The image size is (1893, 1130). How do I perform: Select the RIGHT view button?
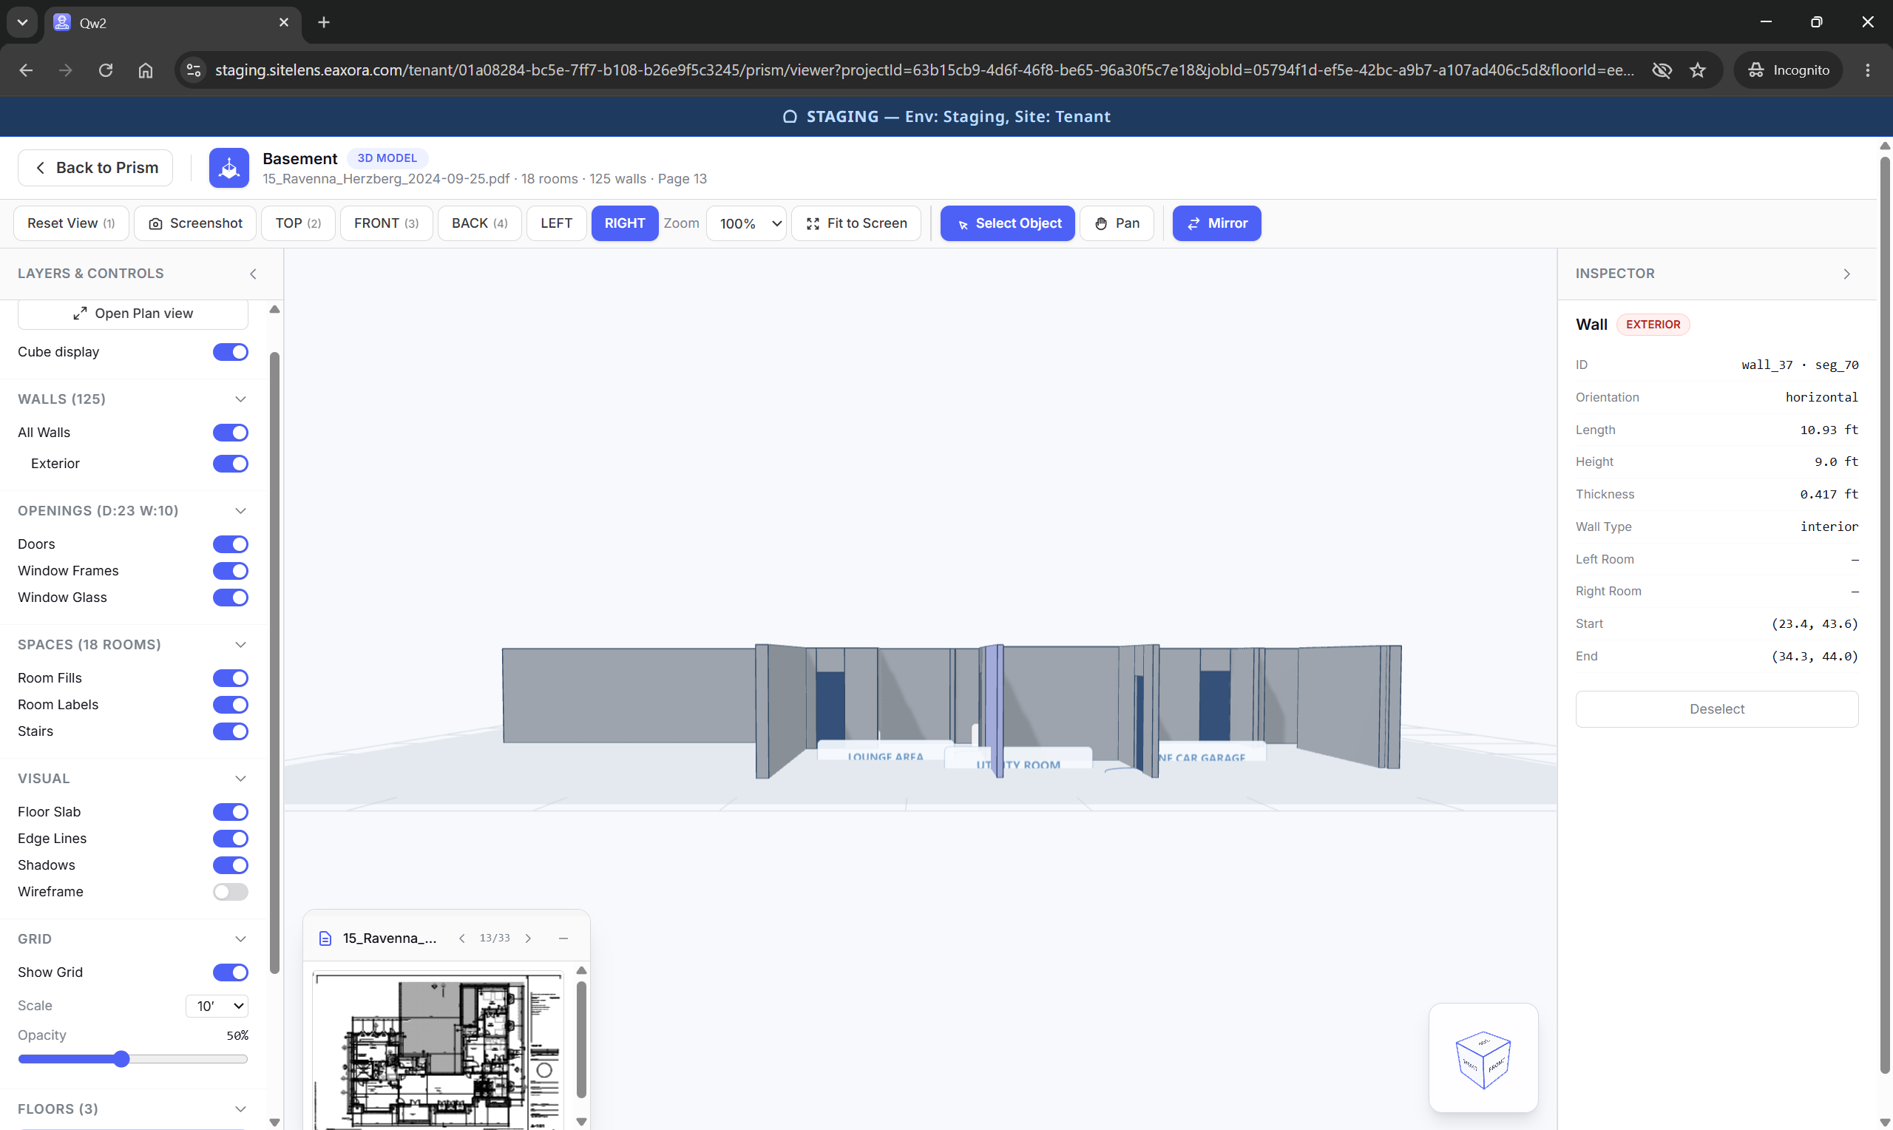pos(625,223)
